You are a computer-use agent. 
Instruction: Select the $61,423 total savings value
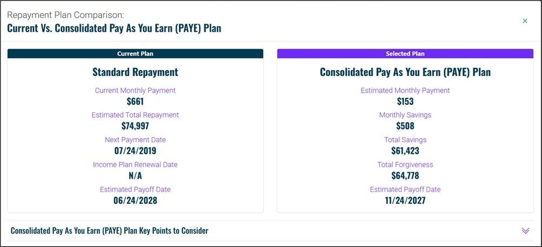tap(405, 151)
